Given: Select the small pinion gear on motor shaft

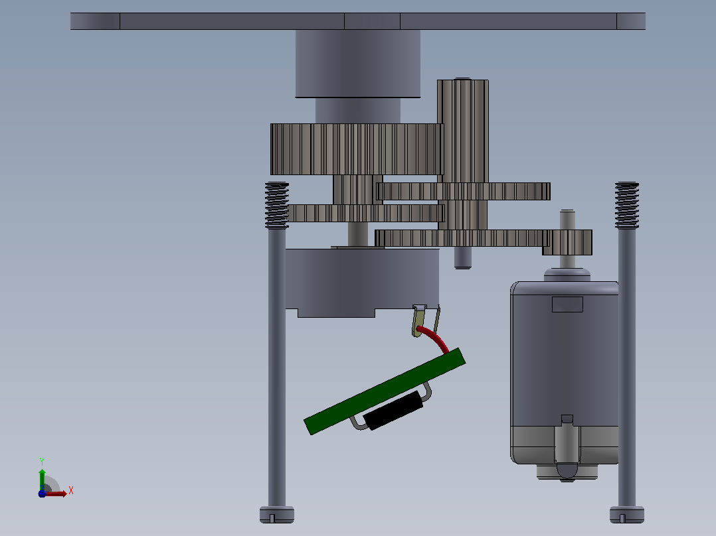Looking at the screenshot, I should pyautogui.click(x=568, y=242).
